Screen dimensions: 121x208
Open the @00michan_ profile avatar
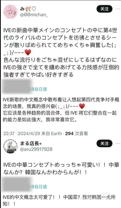coord(10,12)
